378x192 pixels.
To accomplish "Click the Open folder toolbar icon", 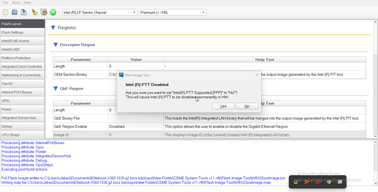I will coord(15,12).
